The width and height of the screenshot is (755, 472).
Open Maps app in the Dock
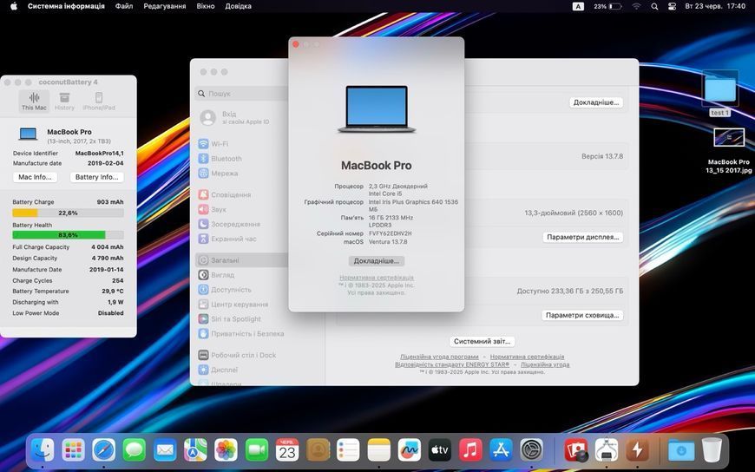point(195,450)
